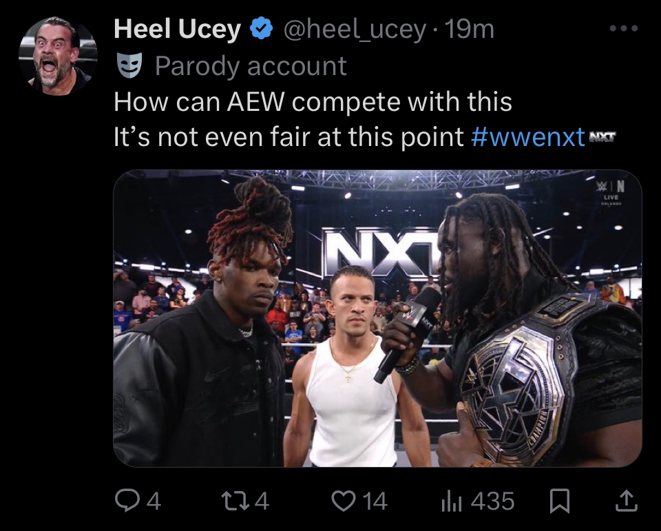661x531 pixels.
Task: Click the parody account mask icon
Action: 129,66
